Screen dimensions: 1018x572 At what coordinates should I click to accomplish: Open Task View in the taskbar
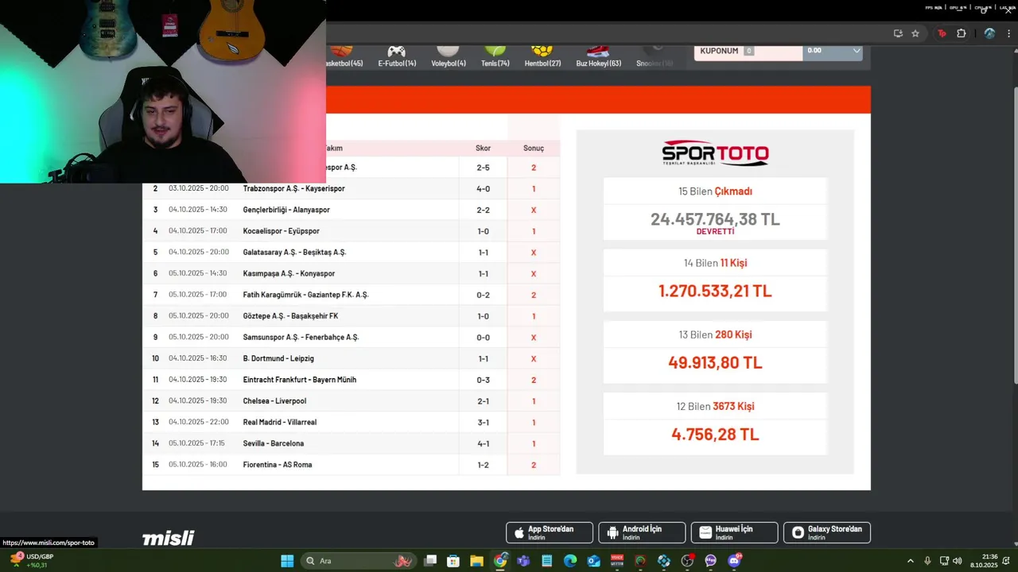tap(430, 561)
